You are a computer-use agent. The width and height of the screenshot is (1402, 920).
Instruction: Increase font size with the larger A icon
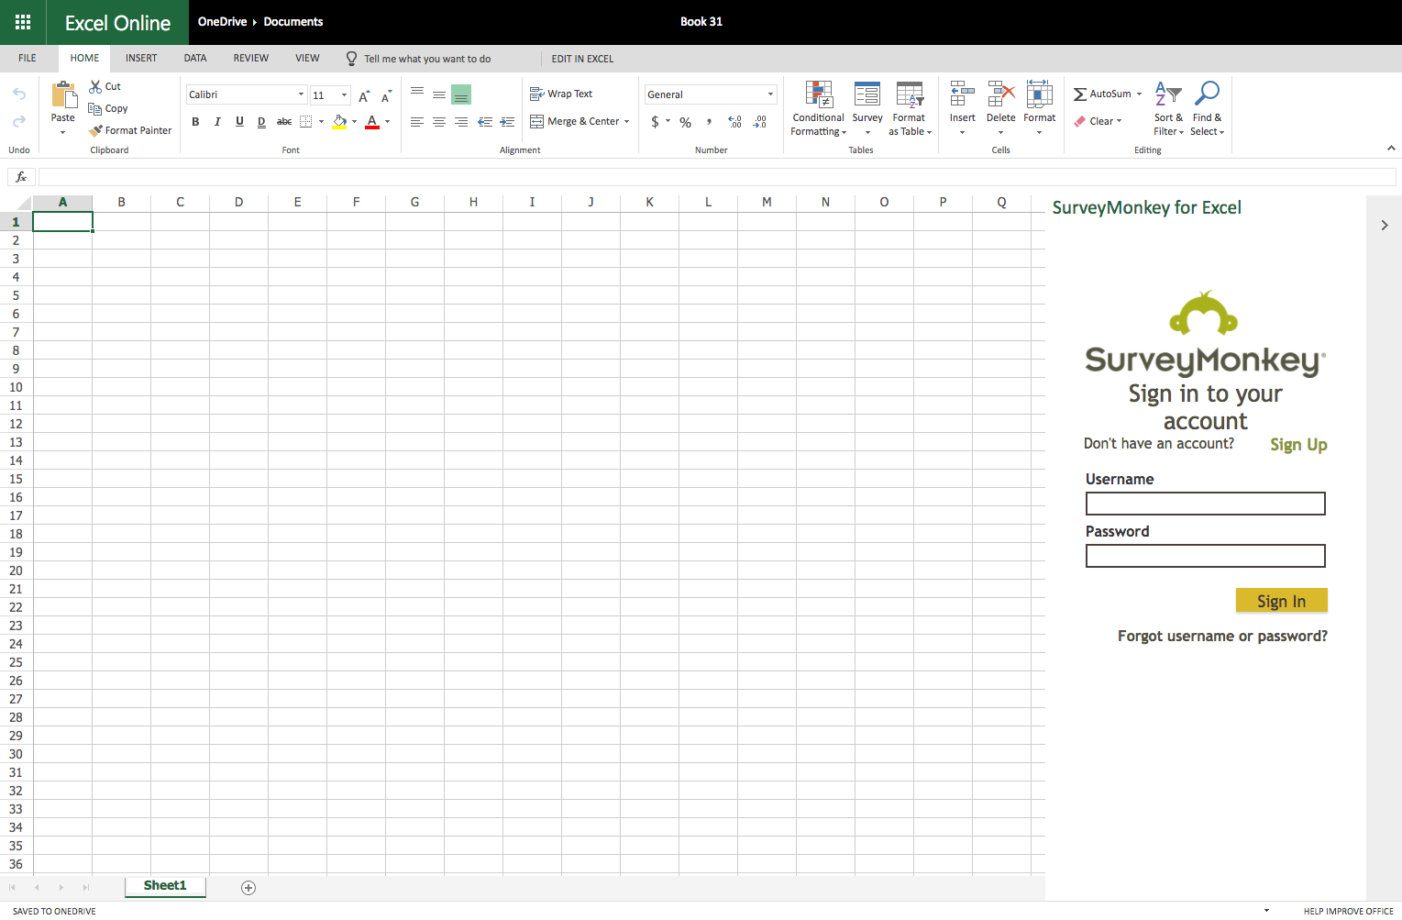[364, 95]
